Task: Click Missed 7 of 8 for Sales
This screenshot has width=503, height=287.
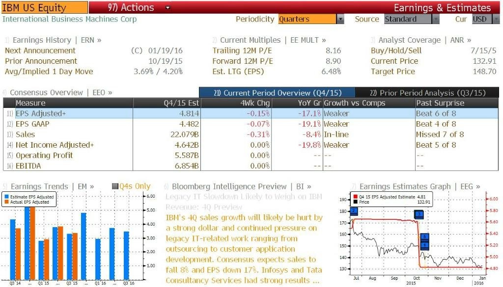Action: coord(440,134)
